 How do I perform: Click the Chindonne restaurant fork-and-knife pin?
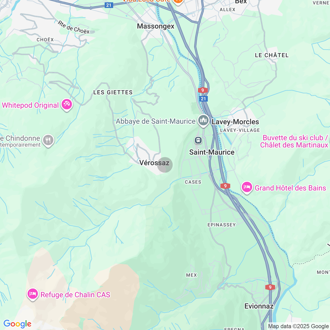(48, 141)
